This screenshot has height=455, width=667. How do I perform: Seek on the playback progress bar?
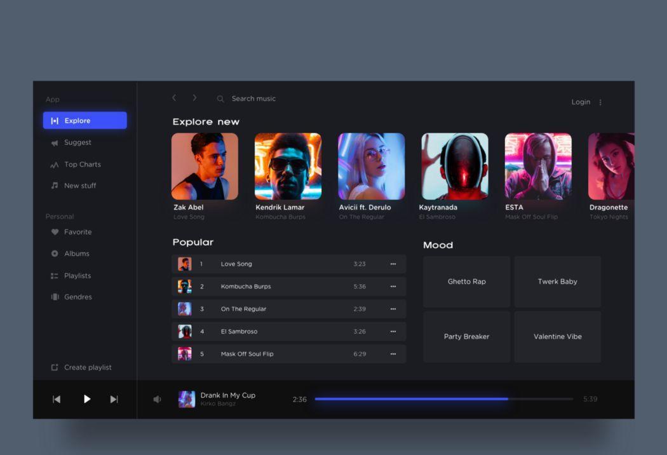coord(443,399)
